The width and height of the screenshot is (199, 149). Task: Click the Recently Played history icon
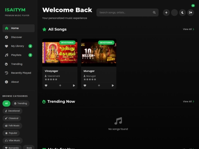(7, 73)
